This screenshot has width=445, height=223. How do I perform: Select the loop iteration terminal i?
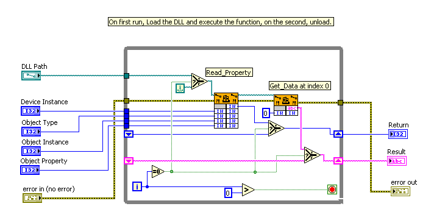click(x=137, y=186)
